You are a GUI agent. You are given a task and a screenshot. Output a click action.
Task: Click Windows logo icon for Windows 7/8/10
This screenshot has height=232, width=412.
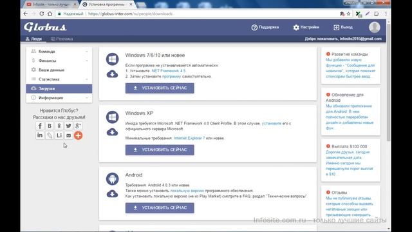(112, 59)
